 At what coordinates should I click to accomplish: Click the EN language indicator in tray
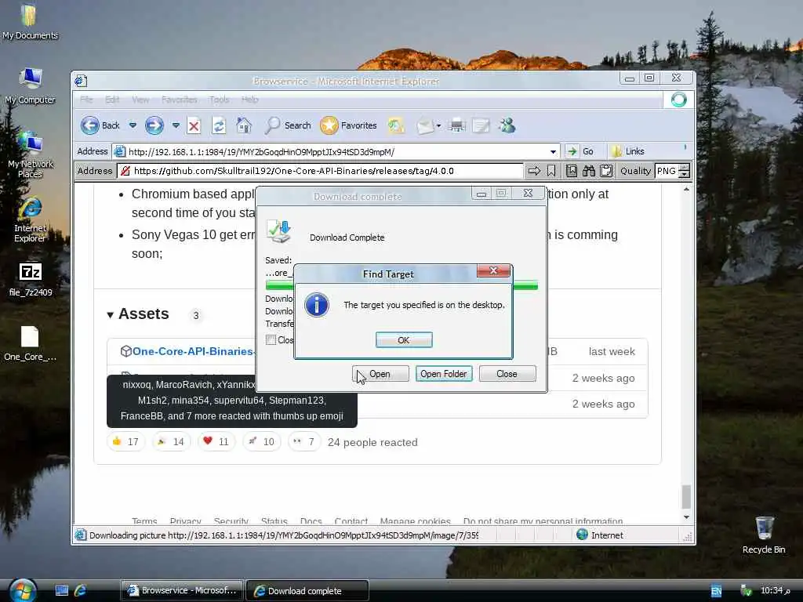pos(716,591)
